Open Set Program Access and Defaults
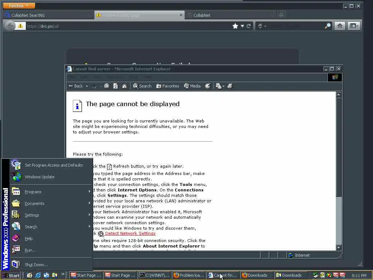This screenshot has width=373, height=280. pyautogui.click(x=51, y=165)
